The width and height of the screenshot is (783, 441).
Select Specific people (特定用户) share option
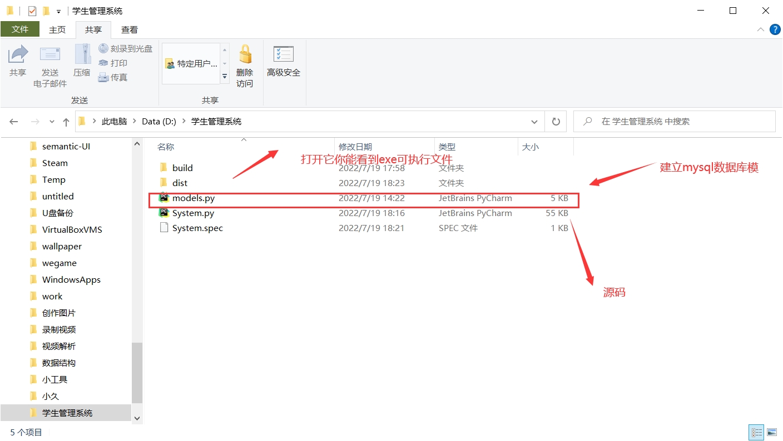click(x=192, y=64)
